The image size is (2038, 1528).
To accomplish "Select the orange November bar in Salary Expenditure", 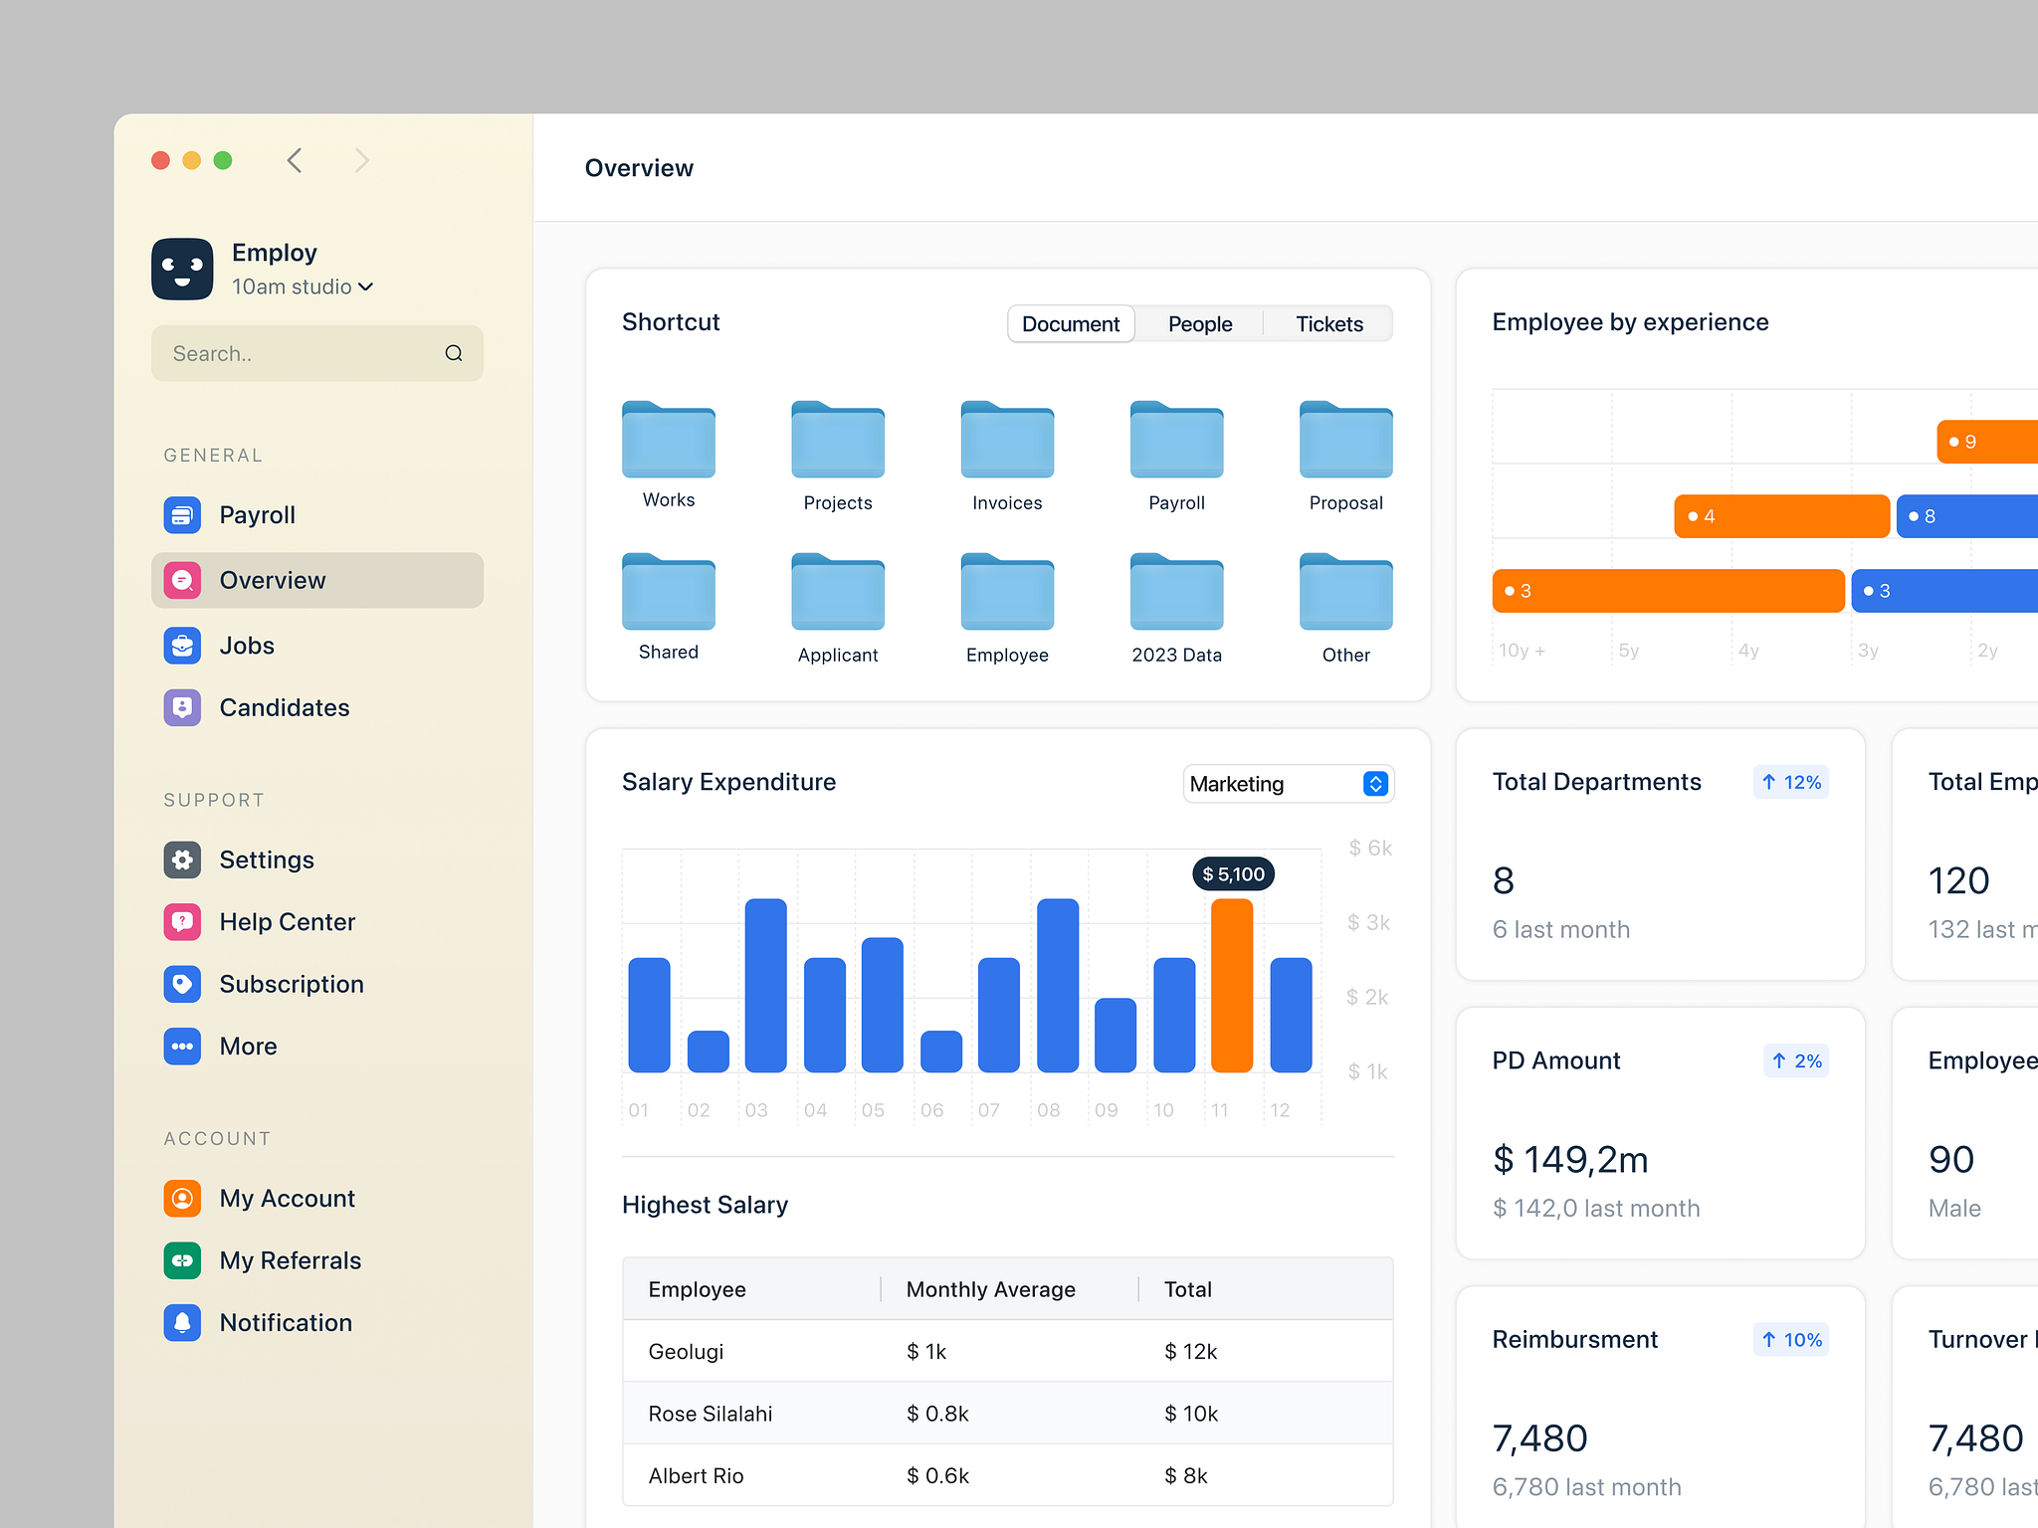I will pyautogui.click(x=1232, y=985).
